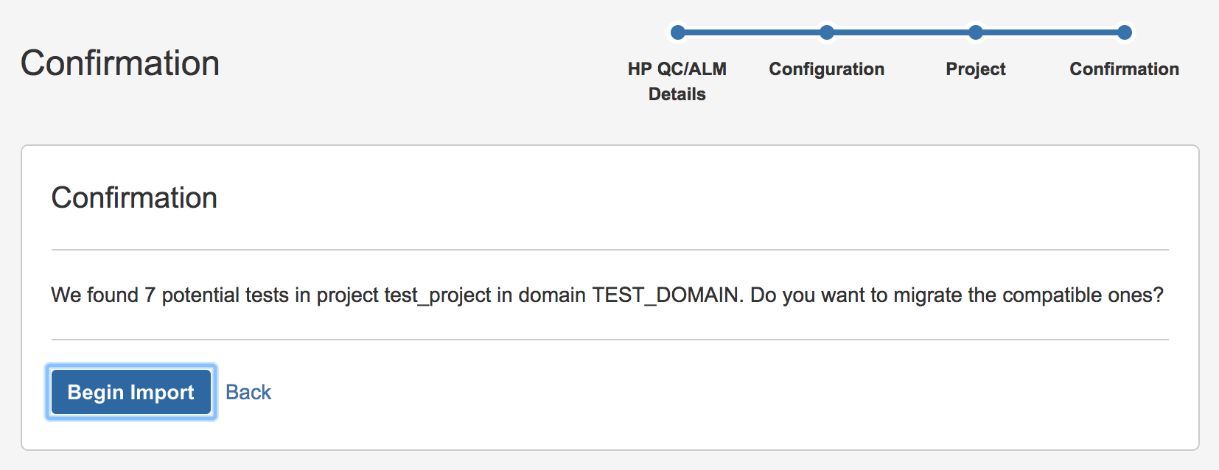Open the HP QC/ALM Details step label
The width and height of the screenshot is (1219, 470).
pos(677,81)
